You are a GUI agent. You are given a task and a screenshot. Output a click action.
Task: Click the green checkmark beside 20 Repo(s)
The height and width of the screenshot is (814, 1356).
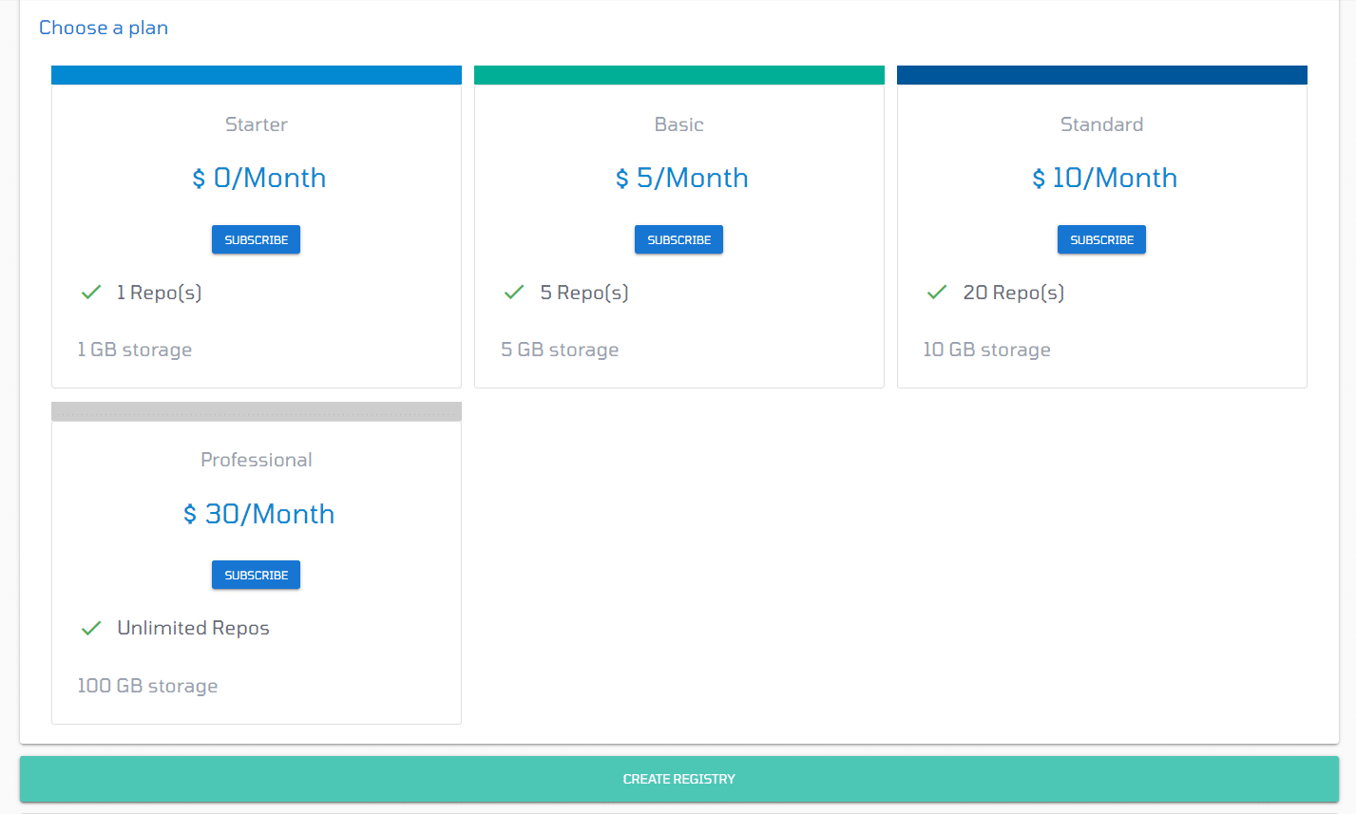click(937, 293)
